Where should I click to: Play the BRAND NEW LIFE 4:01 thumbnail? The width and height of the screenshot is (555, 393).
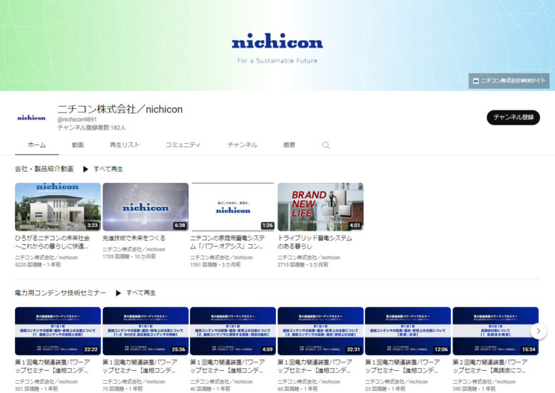[x=320, y=206]
